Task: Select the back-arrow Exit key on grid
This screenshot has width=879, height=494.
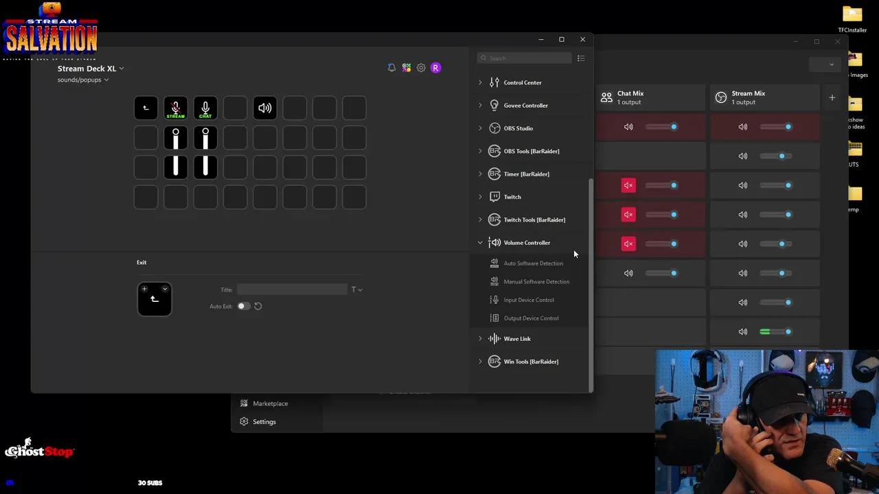Action: 146,108
